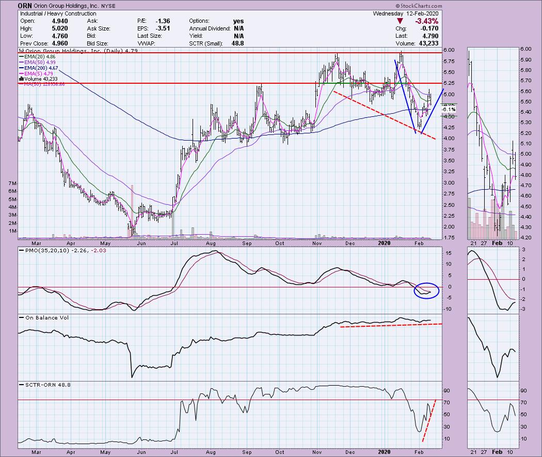The width and height of the screenshot is (542, 457).
Task: Click the percent change -3.43%
Action: 427,21
